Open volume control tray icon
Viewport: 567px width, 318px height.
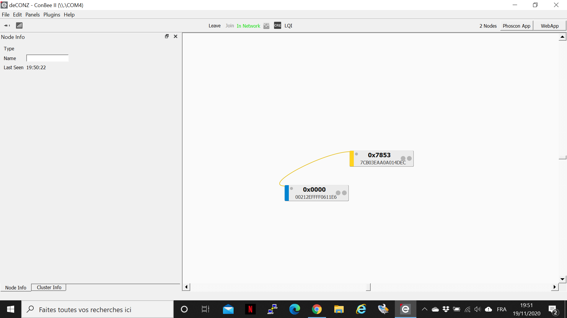click(478, 309)
